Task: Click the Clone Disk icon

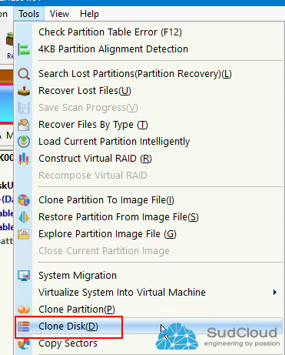Action: pyautogui.click(x=24, y=327)
